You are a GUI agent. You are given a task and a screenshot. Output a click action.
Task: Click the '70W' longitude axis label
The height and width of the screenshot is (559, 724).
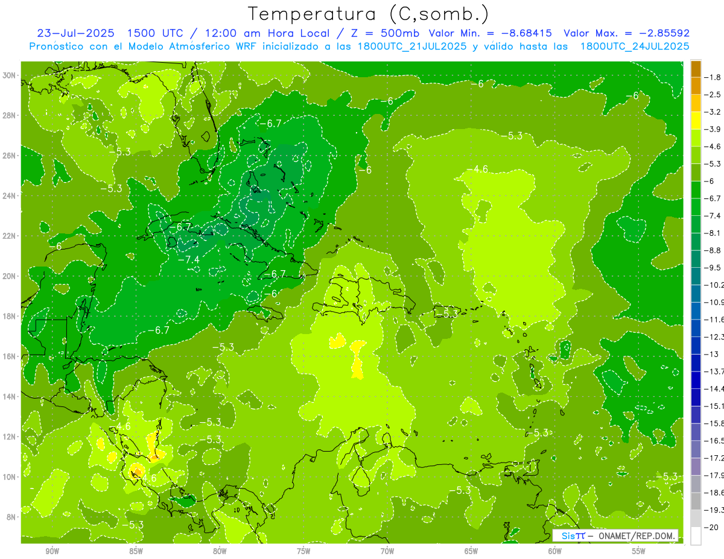(x=387, y=551)
